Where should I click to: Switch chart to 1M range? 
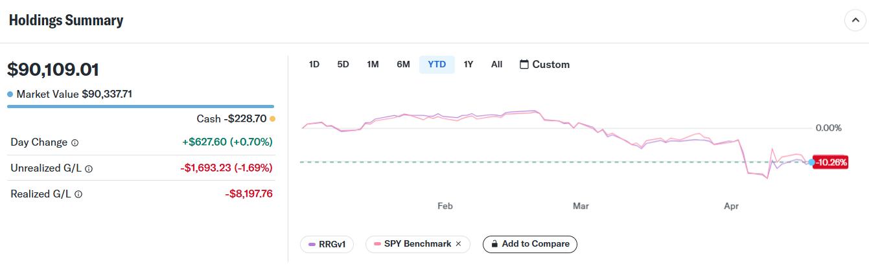click(x=373, y=65)
